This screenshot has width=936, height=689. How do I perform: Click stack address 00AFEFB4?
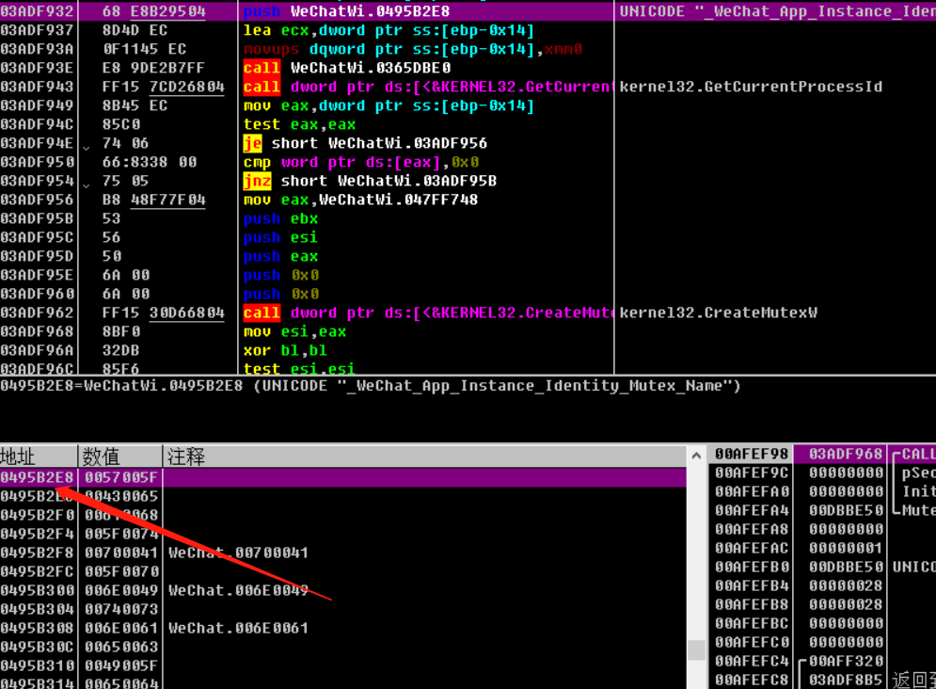(753, 586)
